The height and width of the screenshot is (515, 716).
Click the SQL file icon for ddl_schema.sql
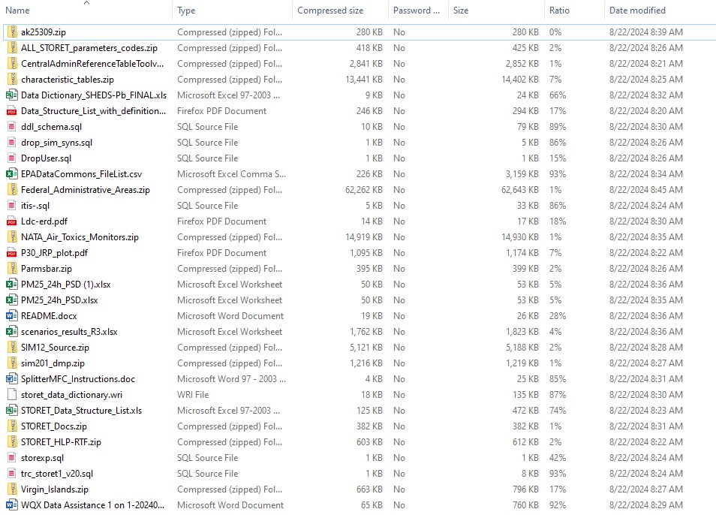(11, 127)
